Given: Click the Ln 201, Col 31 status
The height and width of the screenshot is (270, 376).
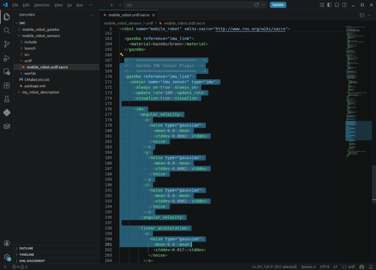Looking at the screenshot, I should click(274, 267).
